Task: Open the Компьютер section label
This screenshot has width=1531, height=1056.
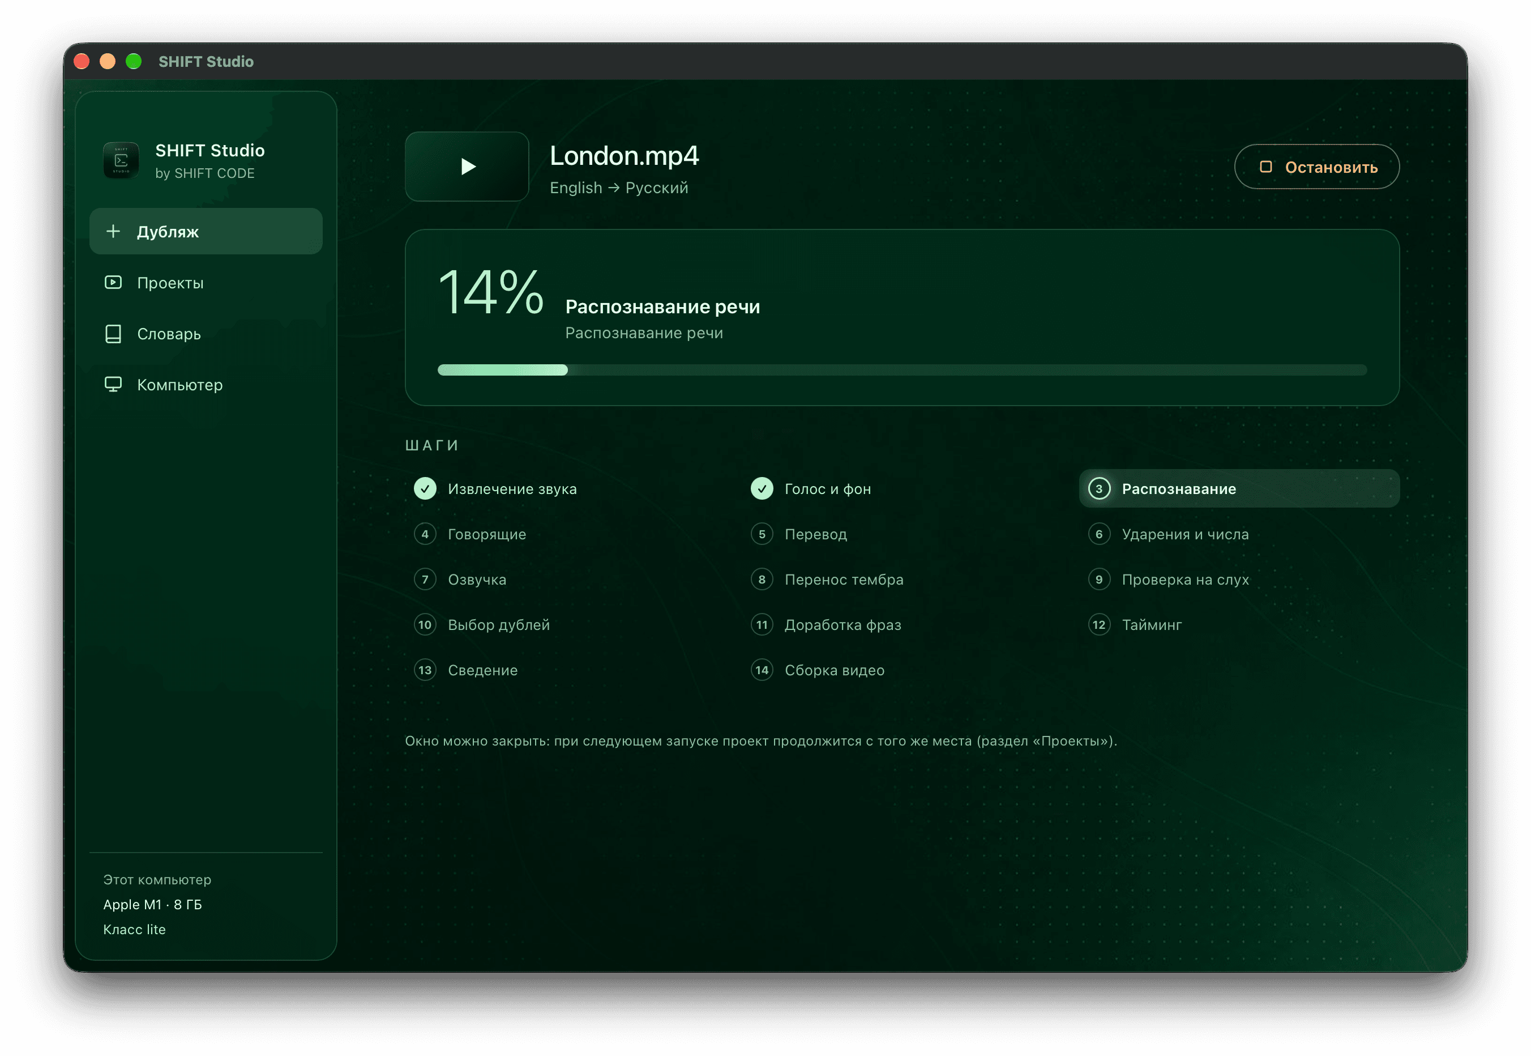Action: [180, 385]
